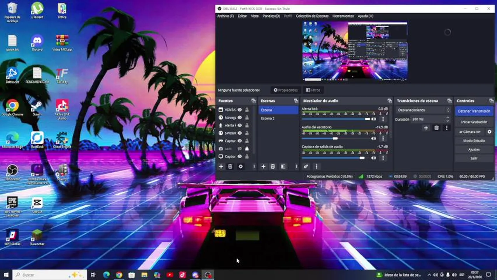The height and width of the screenshot is (280, 497).
Task: Open Vista menu
Action: click(x=255, y=16)
